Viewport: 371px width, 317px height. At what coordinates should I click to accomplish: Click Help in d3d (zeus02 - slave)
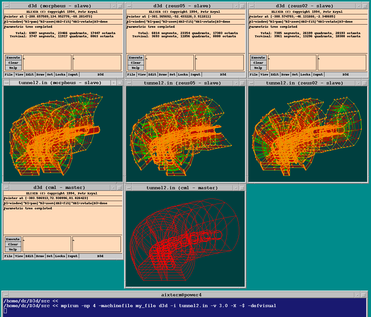(258, 68)
